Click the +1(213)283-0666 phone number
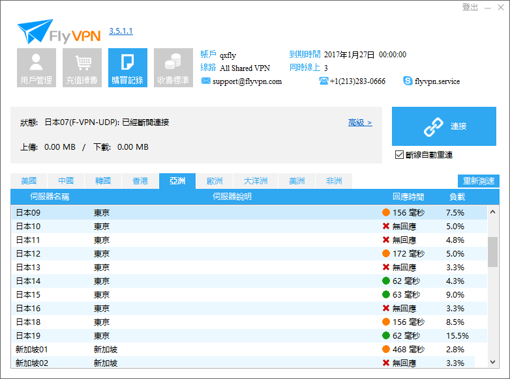The width and height of the screenshot is (510, 379). [357, 81]
